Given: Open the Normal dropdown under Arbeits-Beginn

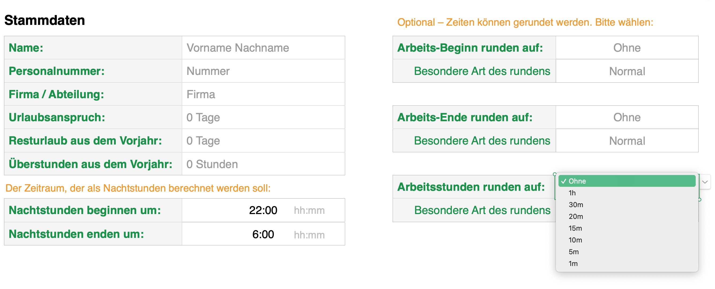Looking at the screenshot, I should (x=627, y=71).
